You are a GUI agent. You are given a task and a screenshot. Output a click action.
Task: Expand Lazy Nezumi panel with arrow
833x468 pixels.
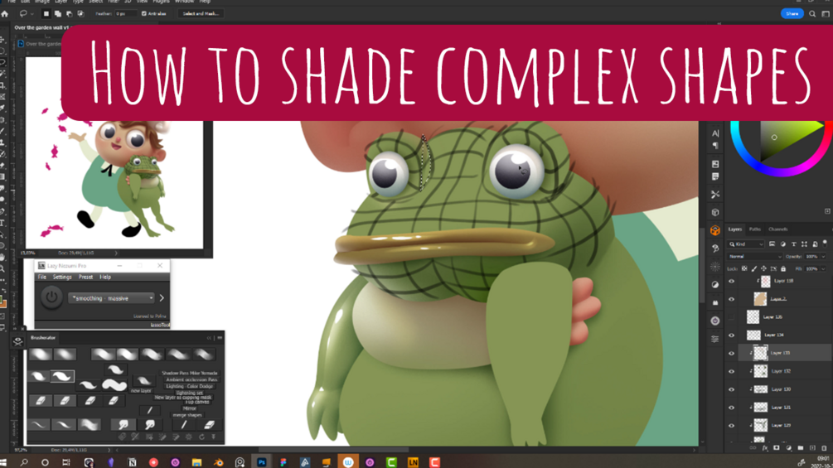pyautogui.click(x=162, y=298)
